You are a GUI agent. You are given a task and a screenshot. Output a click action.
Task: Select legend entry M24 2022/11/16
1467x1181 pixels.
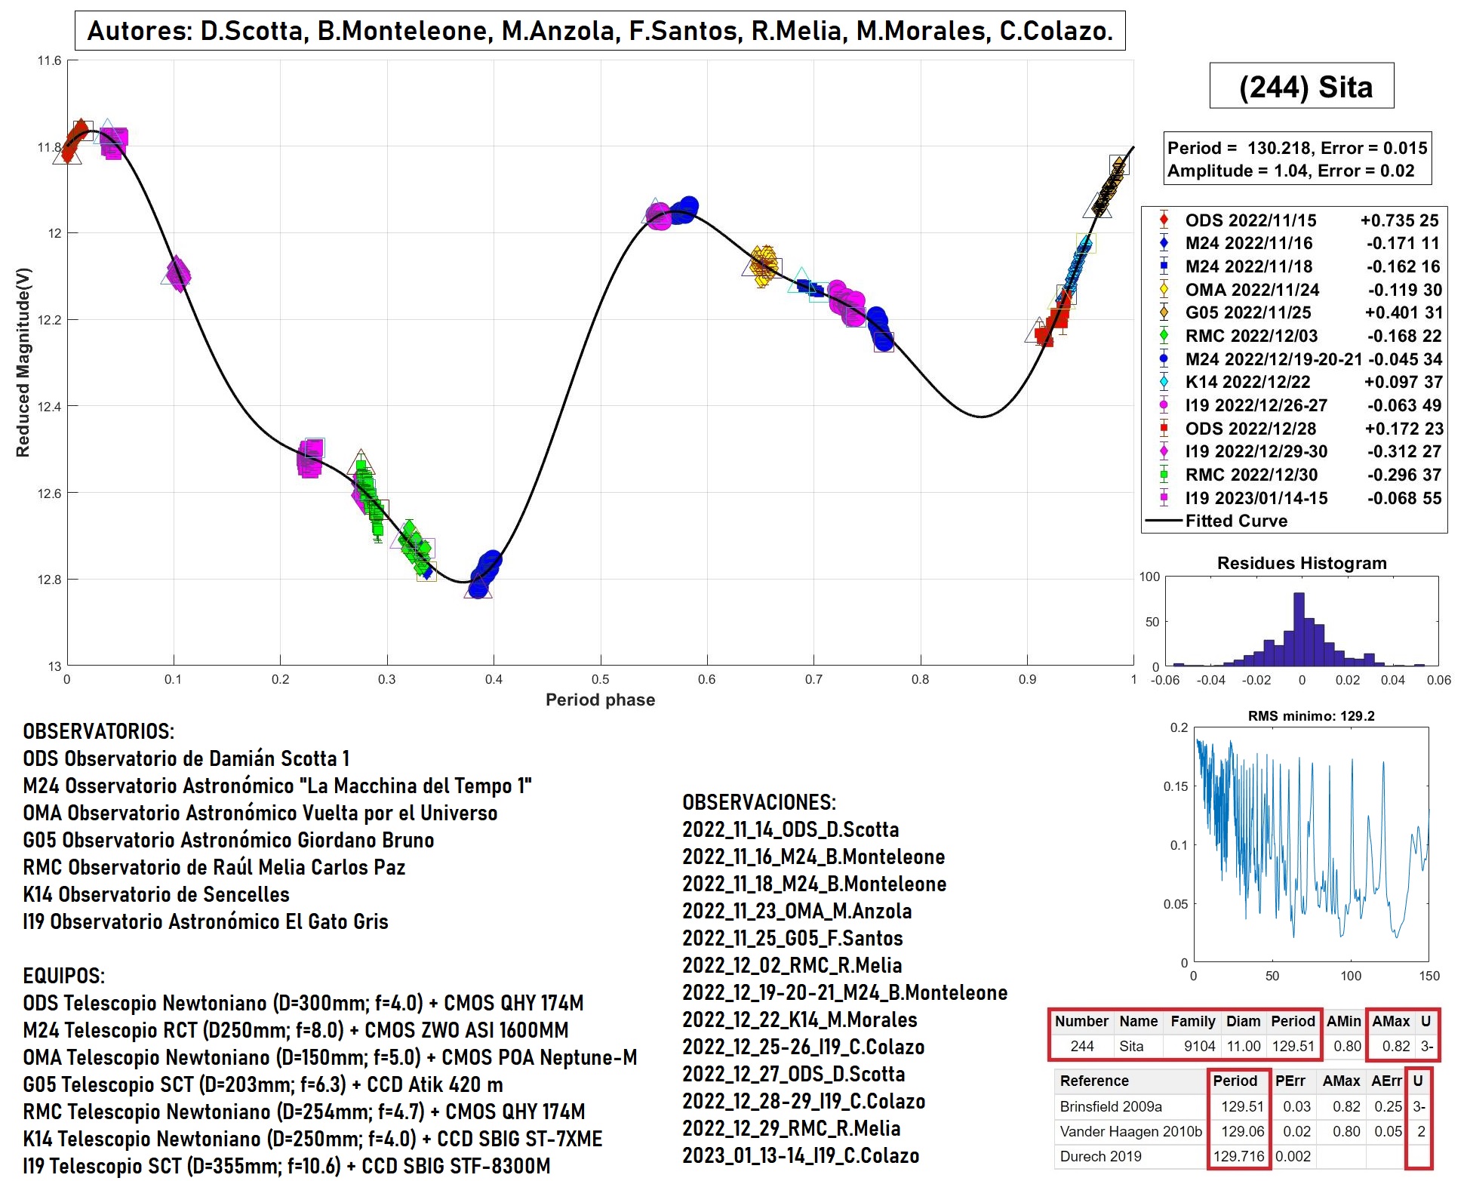click(x=1294, y=243)
